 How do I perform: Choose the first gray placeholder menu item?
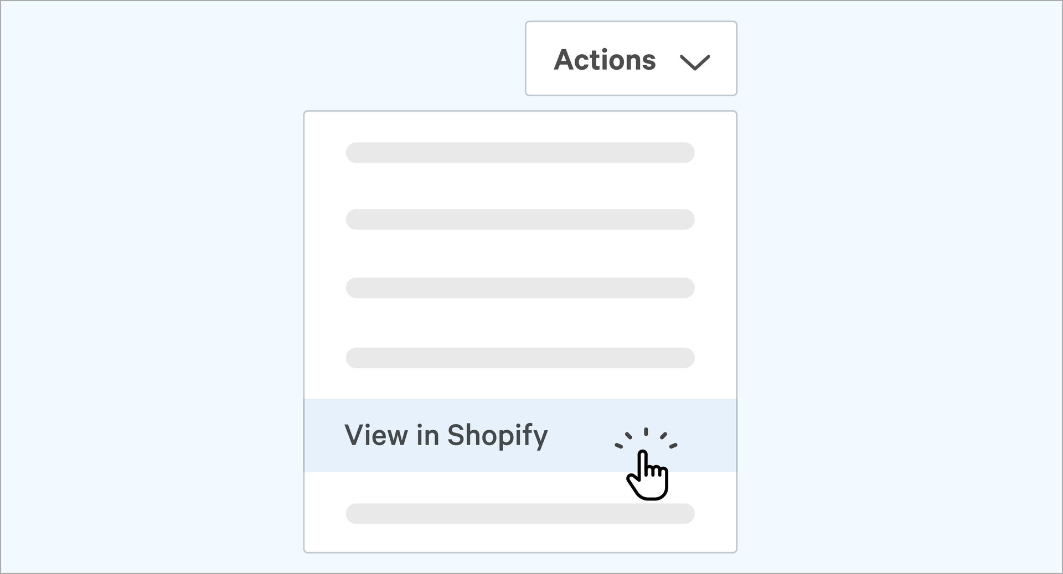pyautogui.click(x=520, y=153)
